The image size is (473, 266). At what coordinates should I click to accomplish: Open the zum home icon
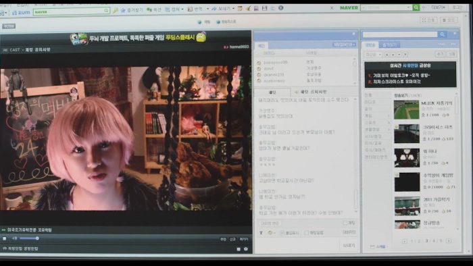21,12
